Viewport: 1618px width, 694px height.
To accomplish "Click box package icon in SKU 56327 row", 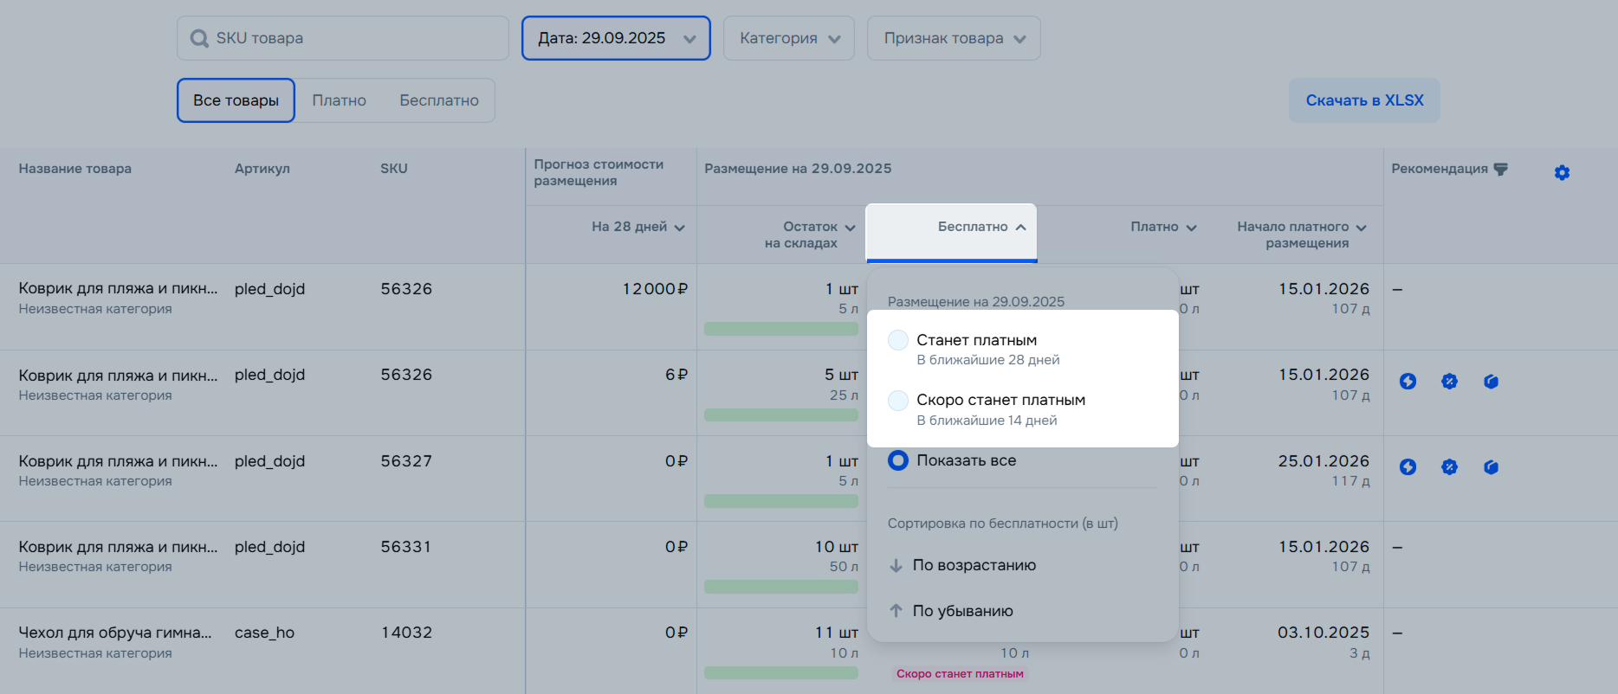I will (1491, 467).
